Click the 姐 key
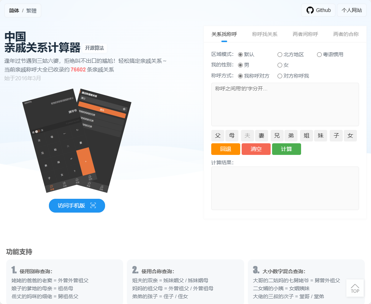The image size is (371, 304). [307, 136]
